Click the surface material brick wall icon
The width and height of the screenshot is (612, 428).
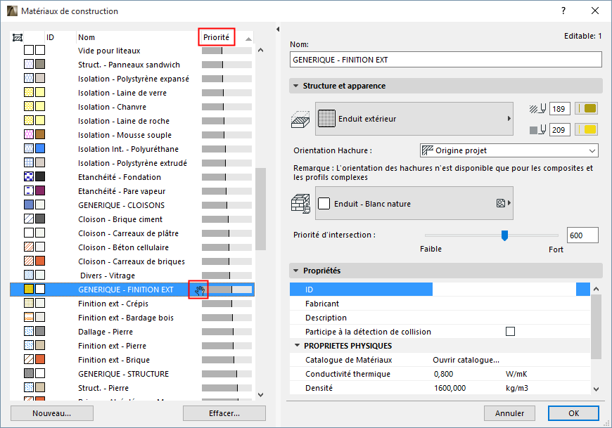(x=300, y=204)
